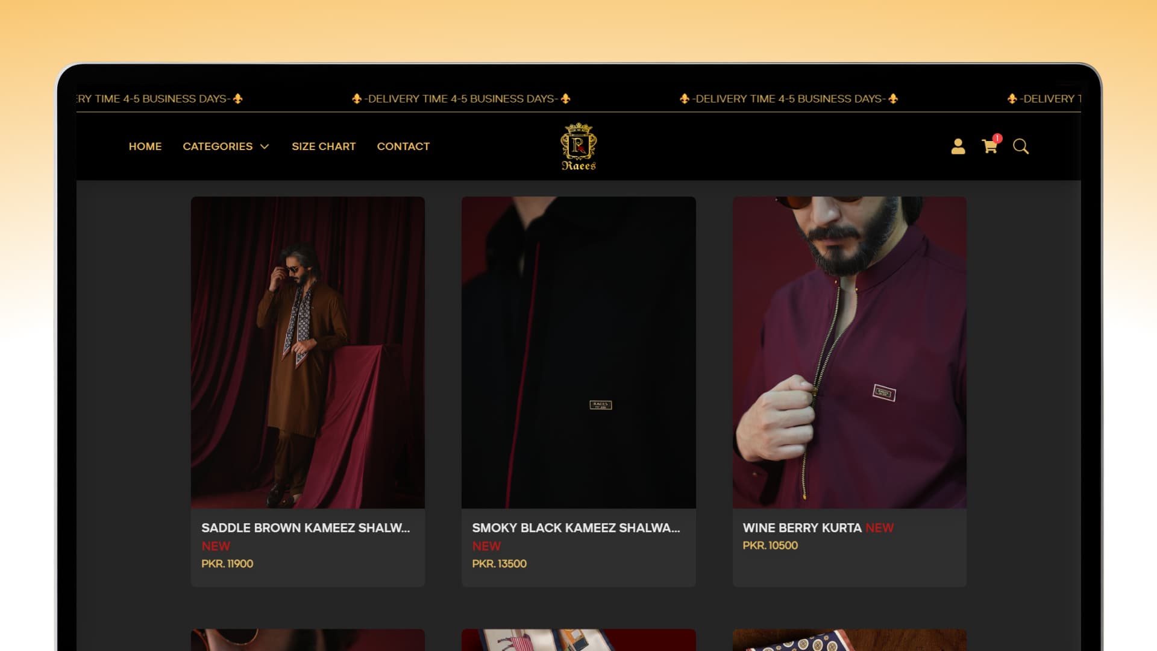Screen dimensions: 1157x651
Task: Open the Contact page
Action: [403, 146]
